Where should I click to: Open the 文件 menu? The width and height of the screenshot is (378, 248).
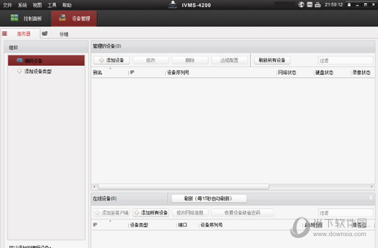pyautogui.click(x=7, y=5)
